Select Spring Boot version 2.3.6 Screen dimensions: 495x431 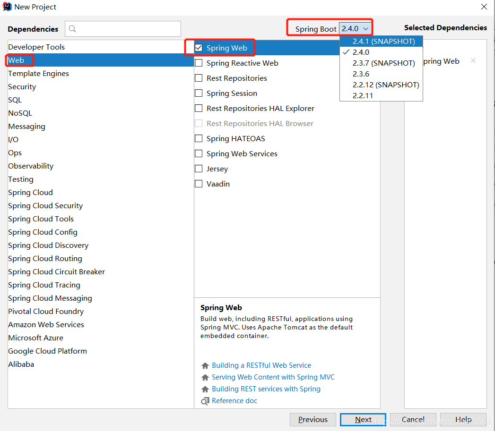pos(382,74)
